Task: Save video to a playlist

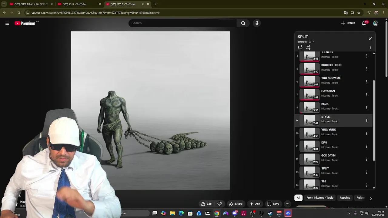Action: (273, 204)
